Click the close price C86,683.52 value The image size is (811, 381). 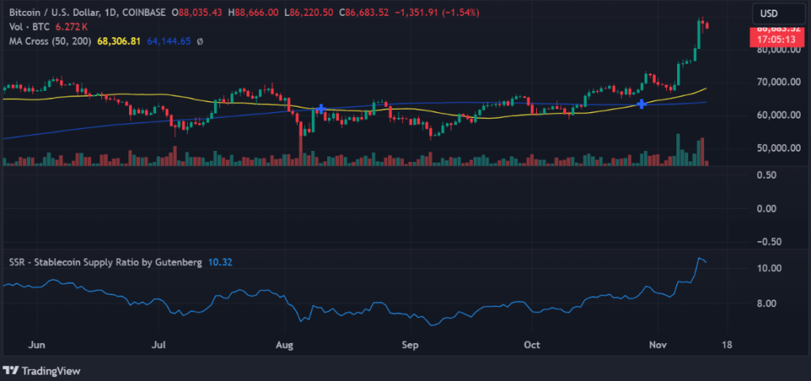click(x=364, y=13)
